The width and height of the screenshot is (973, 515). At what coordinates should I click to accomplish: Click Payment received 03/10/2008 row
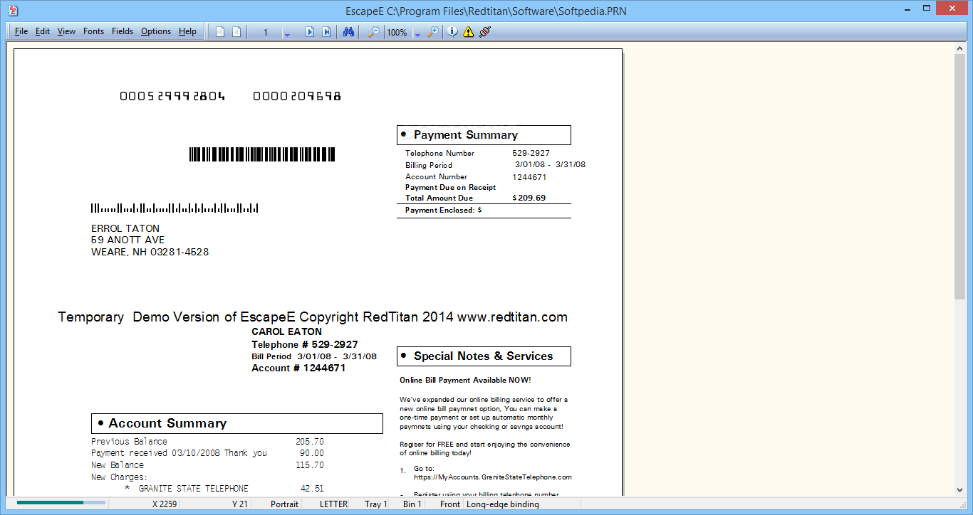coord(207,453)
